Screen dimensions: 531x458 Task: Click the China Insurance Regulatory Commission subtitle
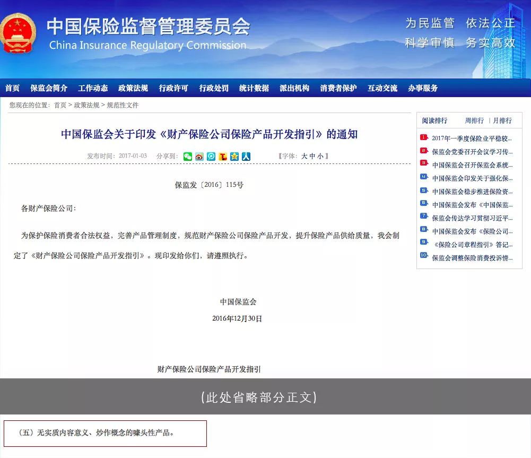pos(147,45)
